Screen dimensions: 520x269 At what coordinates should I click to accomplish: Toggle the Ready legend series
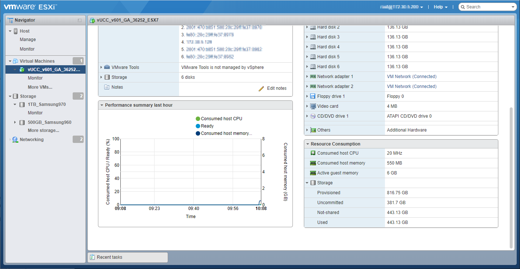(x=205, y=126)
